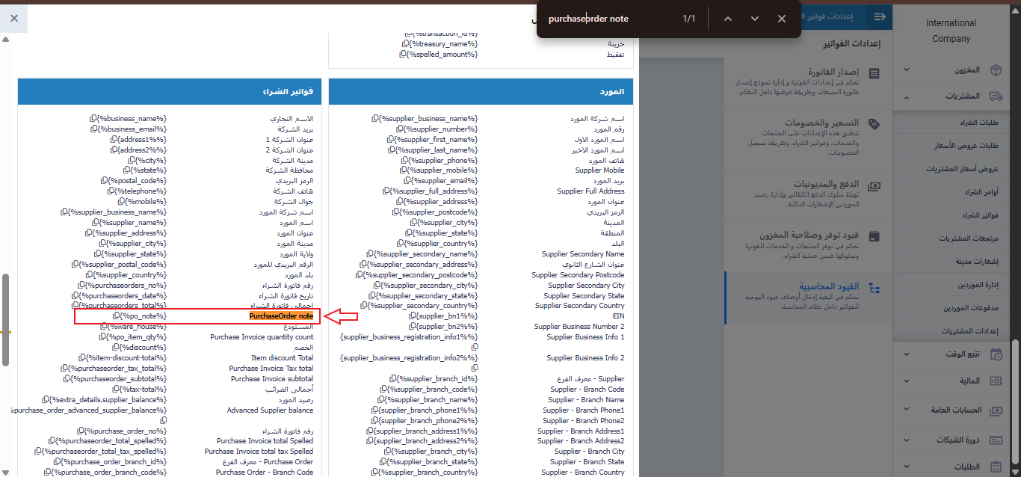Click the time tracking (تتبع الوقت) calendar icon
Image resolution: width=1021 pixels, height=477 pixels.
pos(996,354)
